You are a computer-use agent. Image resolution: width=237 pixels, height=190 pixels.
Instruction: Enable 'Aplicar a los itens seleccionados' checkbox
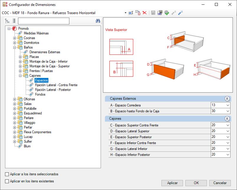[x=7, y=174]
